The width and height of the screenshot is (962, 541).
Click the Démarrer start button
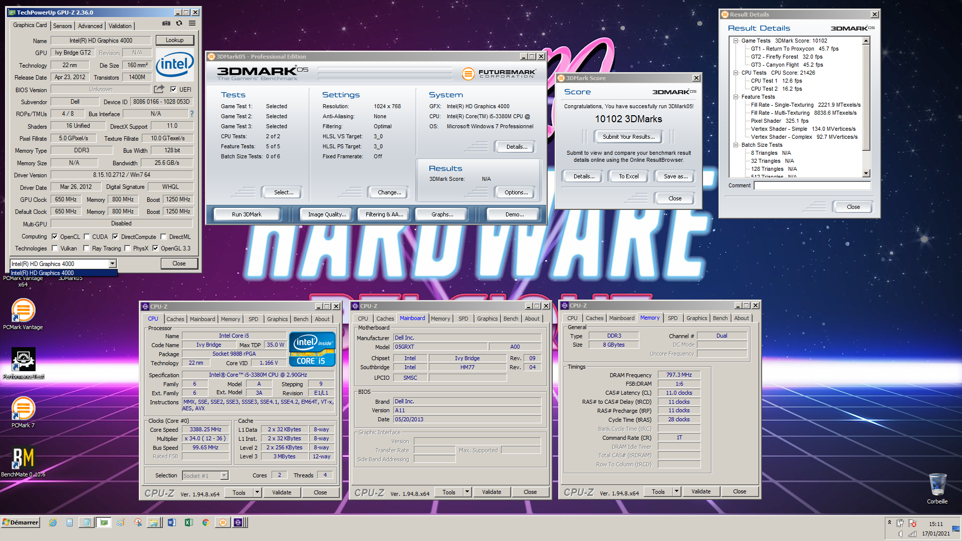[21, 522]
